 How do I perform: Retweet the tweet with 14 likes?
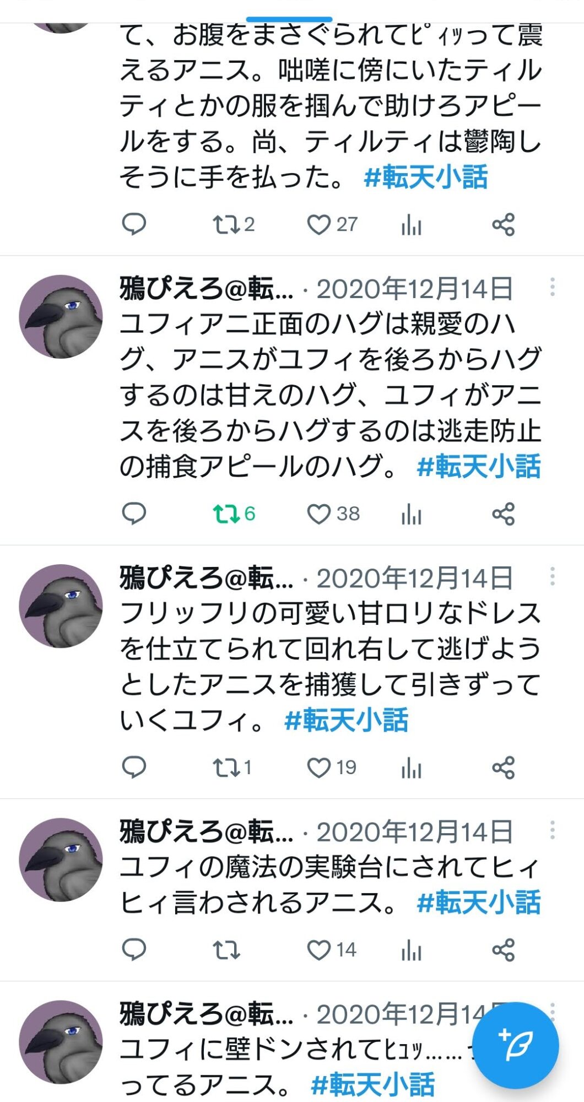click(x=226, y=950)
